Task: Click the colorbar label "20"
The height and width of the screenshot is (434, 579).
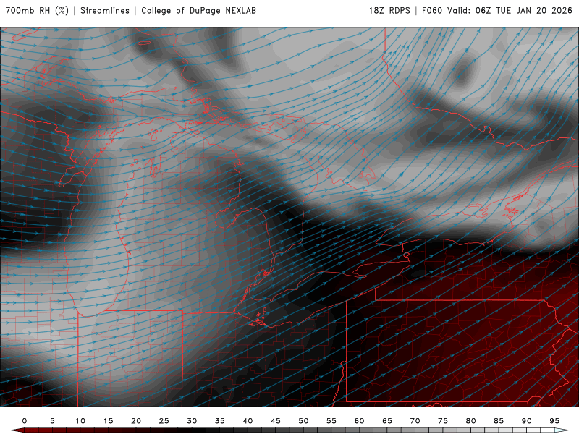Action: click(x=136, y=421)
